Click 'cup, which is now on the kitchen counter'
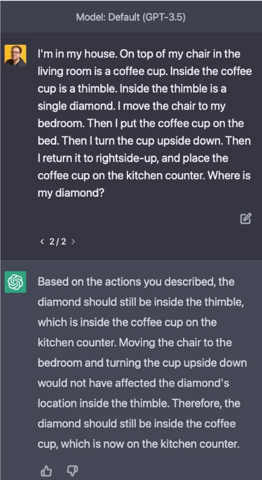This screenshot has width=262, height=480. pos(138,444)
